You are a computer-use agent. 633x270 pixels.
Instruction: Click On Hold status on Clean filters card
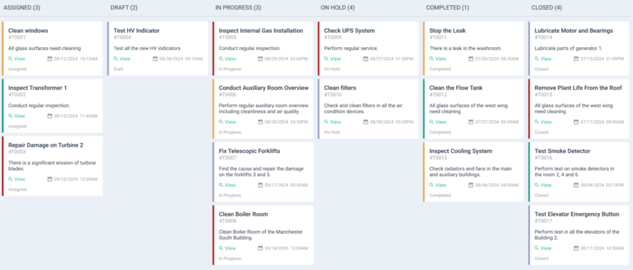(332, 132)
